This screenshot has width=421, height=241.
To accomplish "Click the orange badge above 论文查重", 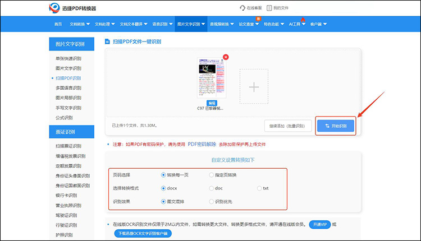I will click(x=258, y=19).
